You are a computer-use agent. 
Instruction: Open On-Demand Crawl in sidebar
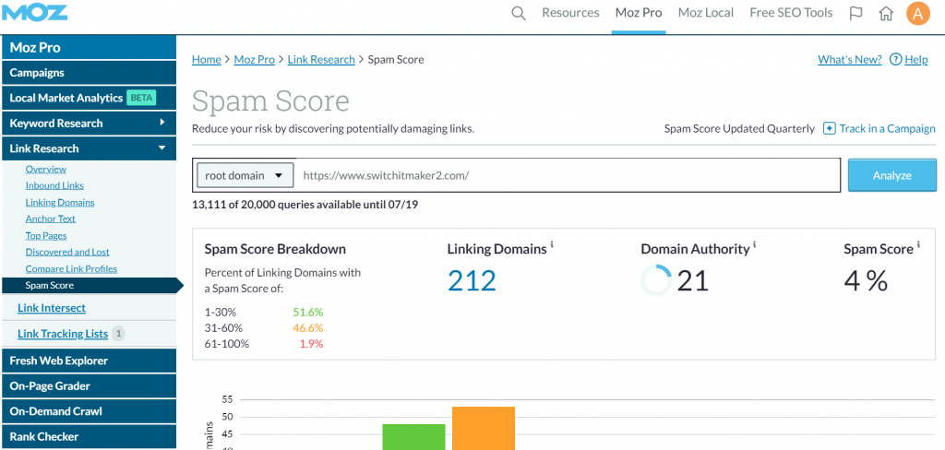pyautogui.click(x=89, y=411)
